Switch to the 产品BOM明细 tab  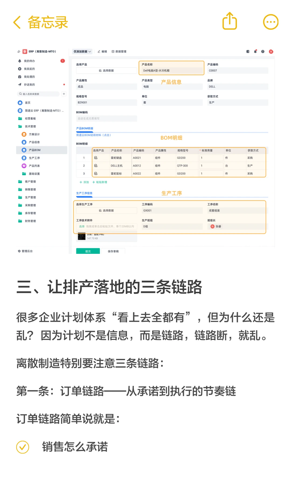(85, 128)
